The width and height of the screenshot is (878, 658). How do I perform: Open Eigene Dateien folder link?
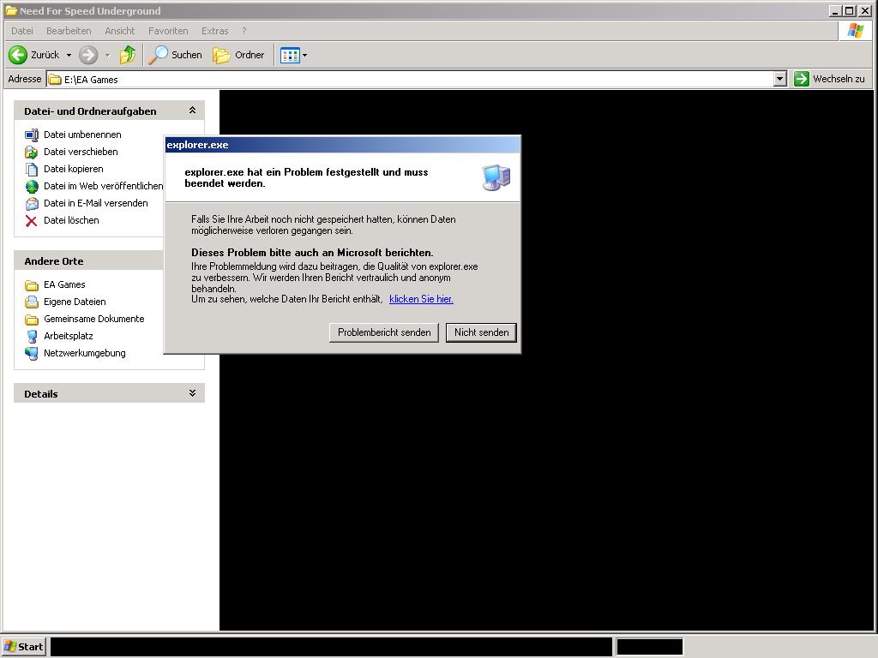(75, 302)
